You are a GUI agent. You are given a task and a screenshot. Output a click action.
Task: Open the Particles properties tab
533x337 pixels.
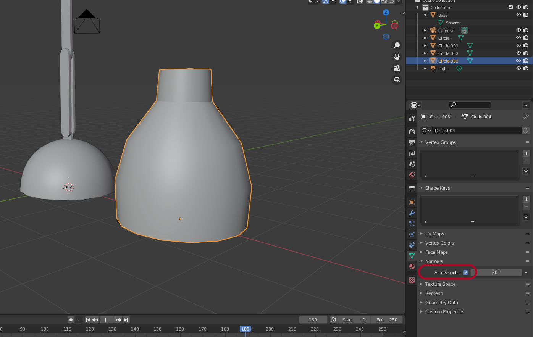412,224
